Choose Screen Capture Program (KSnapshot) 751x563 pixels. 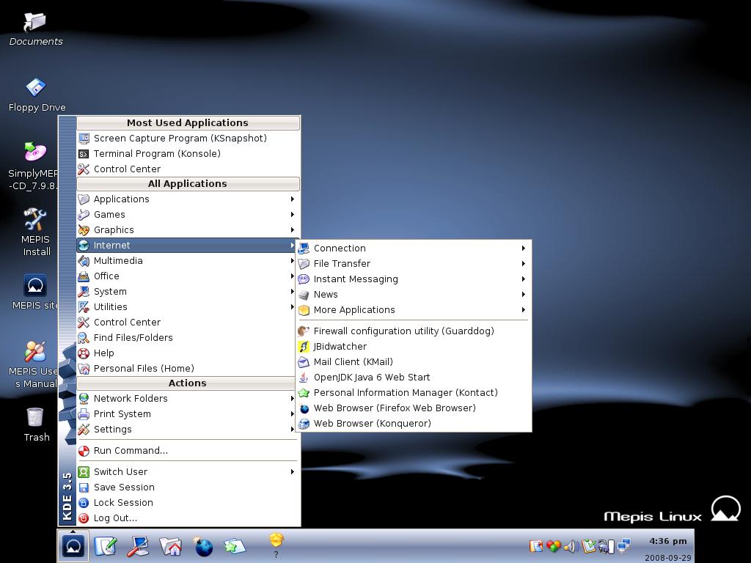tap(180, 139)
